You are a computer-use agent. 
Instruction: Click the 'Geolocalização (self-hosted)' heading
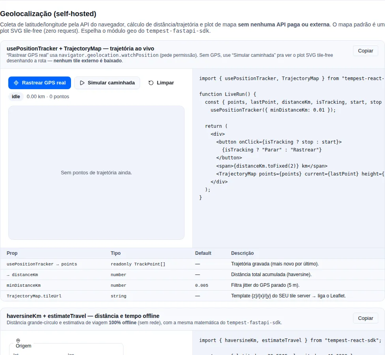pyautogui.click(x=48, y=14)
